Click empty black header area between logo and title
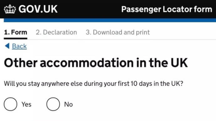The image size is (216, 121). click(89, 9)
